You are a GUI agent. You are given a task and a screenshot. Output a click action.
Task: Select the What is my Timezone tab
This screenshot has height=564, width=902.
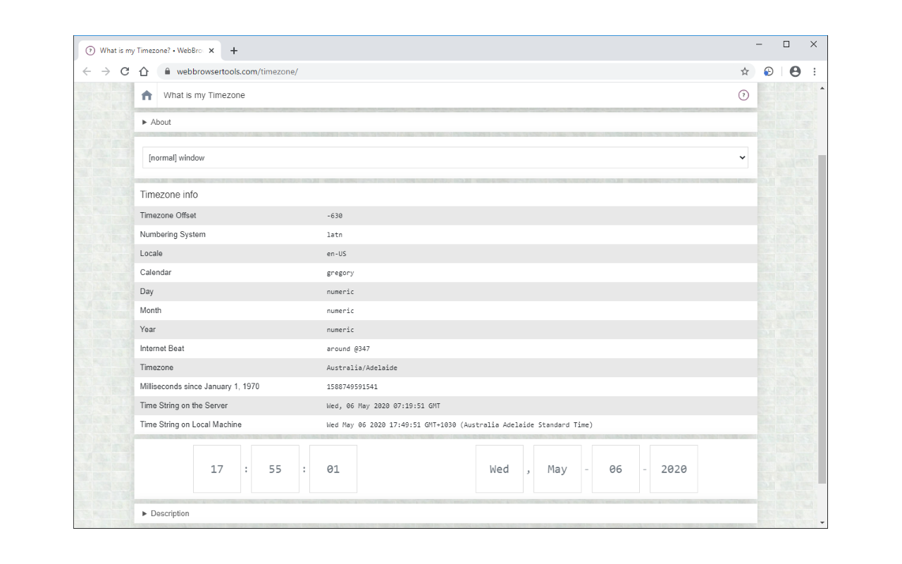149,51
